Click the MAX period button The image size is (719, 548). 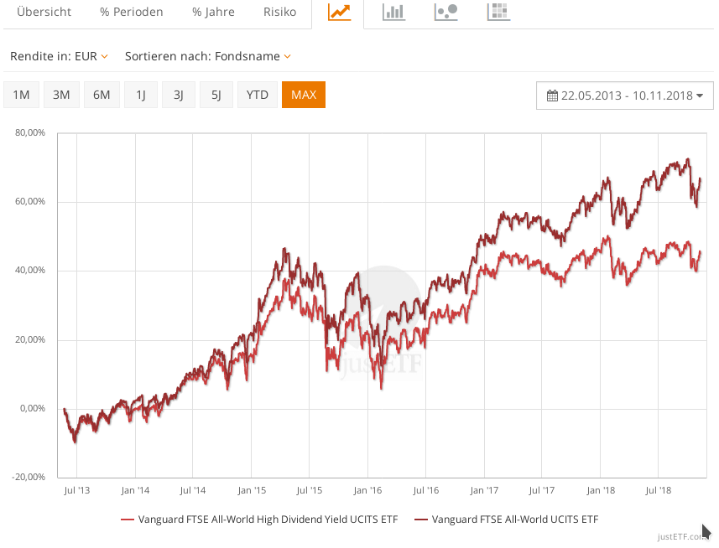pyautogui.click(x=304, y=95)
